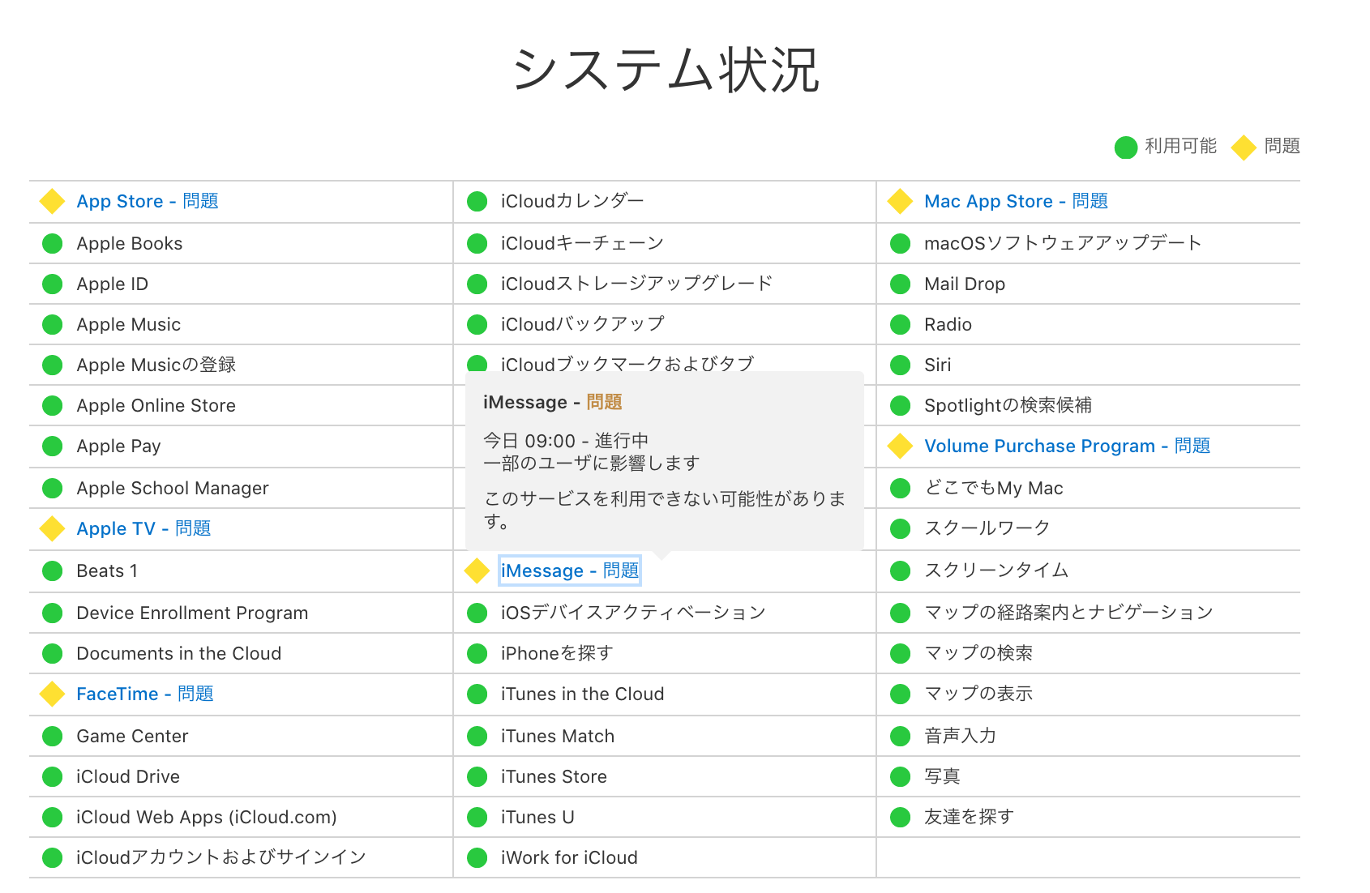
Task: Click yellow diamond icon beside iMessage
Action: (477, 570)
